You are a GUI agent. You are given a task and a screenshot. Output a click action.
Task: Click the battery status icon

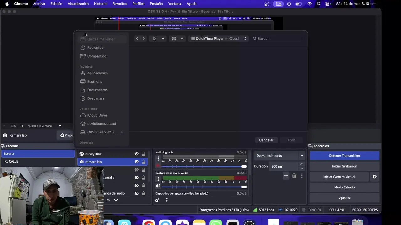point(299,4)
